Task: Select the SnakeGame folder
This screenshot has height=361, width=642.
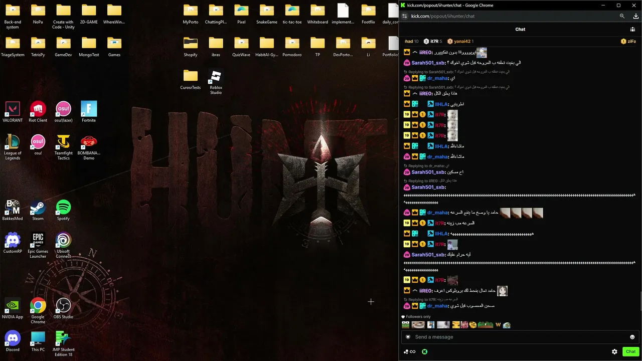Action: (267, 15)
